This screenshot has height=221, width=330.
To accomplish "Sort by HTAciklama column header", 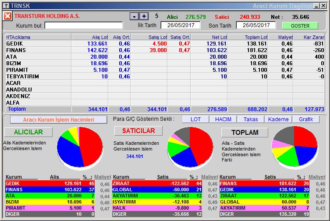I will coord(39,37).
